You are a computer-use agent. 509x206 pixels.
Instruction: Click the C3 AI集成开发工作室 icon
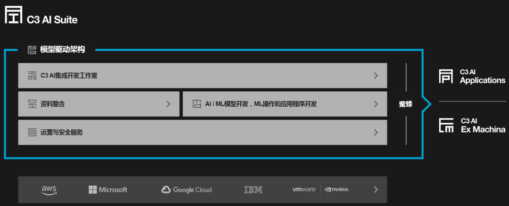coord(32,75)
